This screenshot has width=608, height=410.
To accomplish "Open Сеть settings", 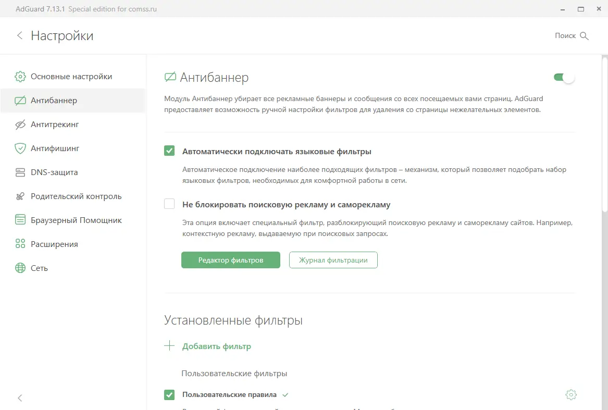I will pyautogui.click(x=73, y=268).
